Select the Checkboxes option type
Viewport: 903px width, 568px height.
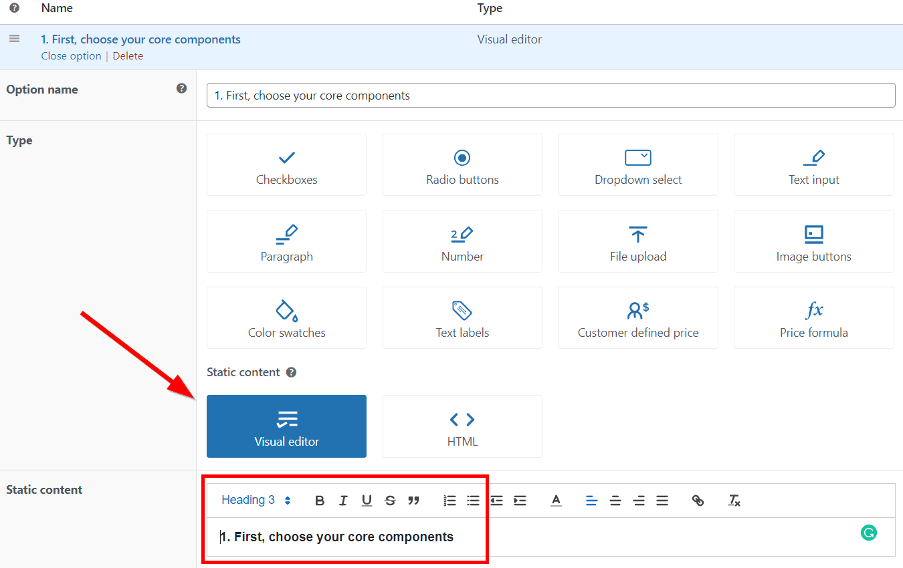(x=286, y=165)
